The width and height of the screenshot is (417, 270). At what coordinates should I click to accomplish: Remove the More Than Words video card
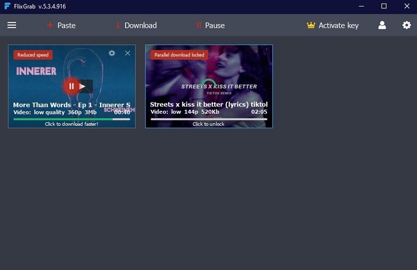point(128,53)
